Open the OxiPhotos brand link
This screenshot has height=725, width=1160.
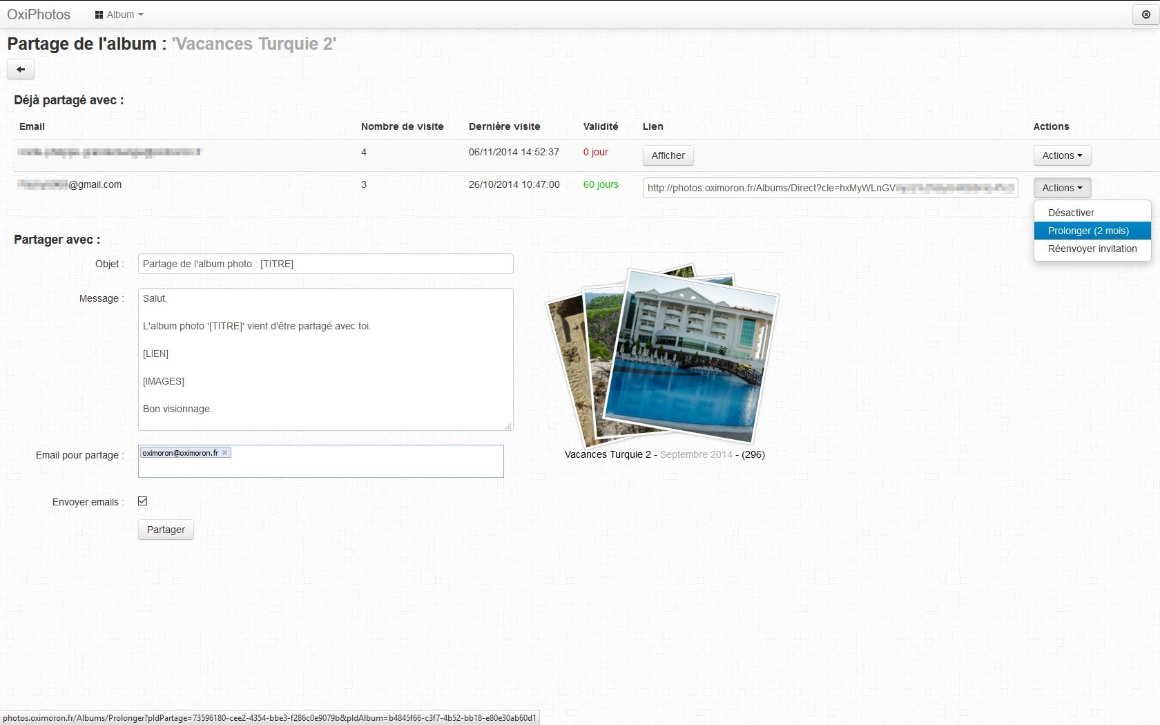[x=39, y=14]
